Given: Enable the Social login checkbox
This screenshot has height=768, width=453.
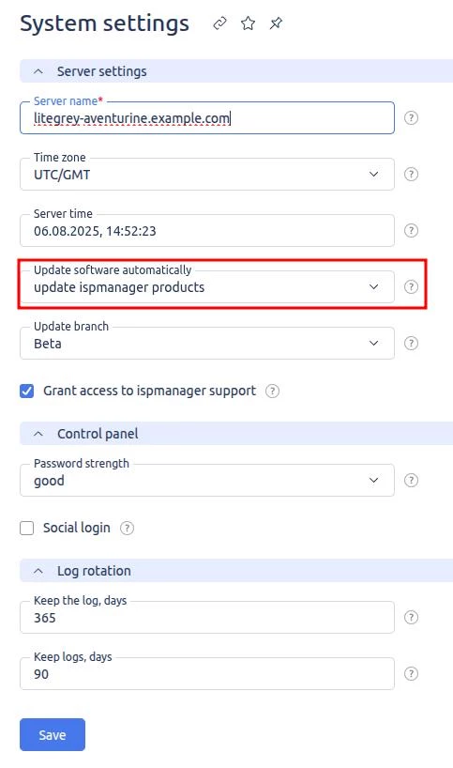Looking at the screenshot, I should (x=27, y=528).
